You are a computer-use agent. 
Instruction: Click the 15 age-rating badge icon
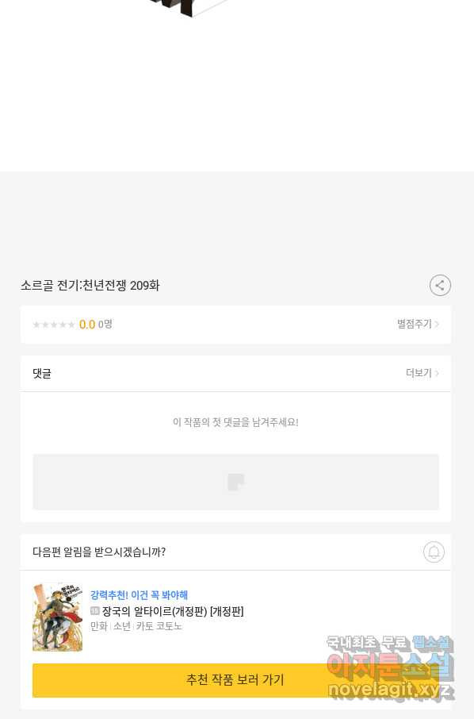pos(95,611)
